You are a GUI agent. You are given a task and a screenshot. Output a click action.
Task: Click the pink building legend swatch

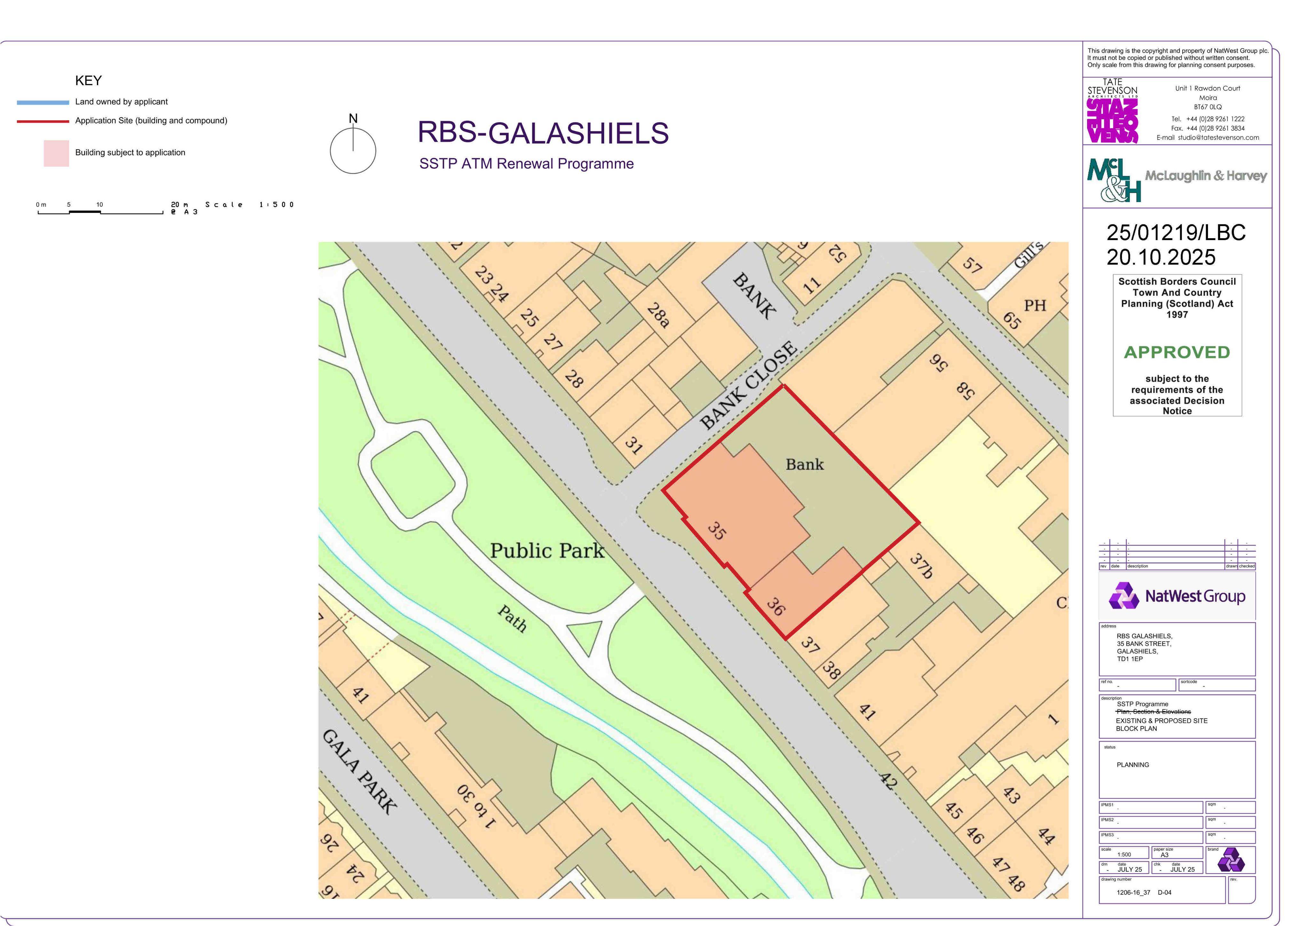coord(57,153)
